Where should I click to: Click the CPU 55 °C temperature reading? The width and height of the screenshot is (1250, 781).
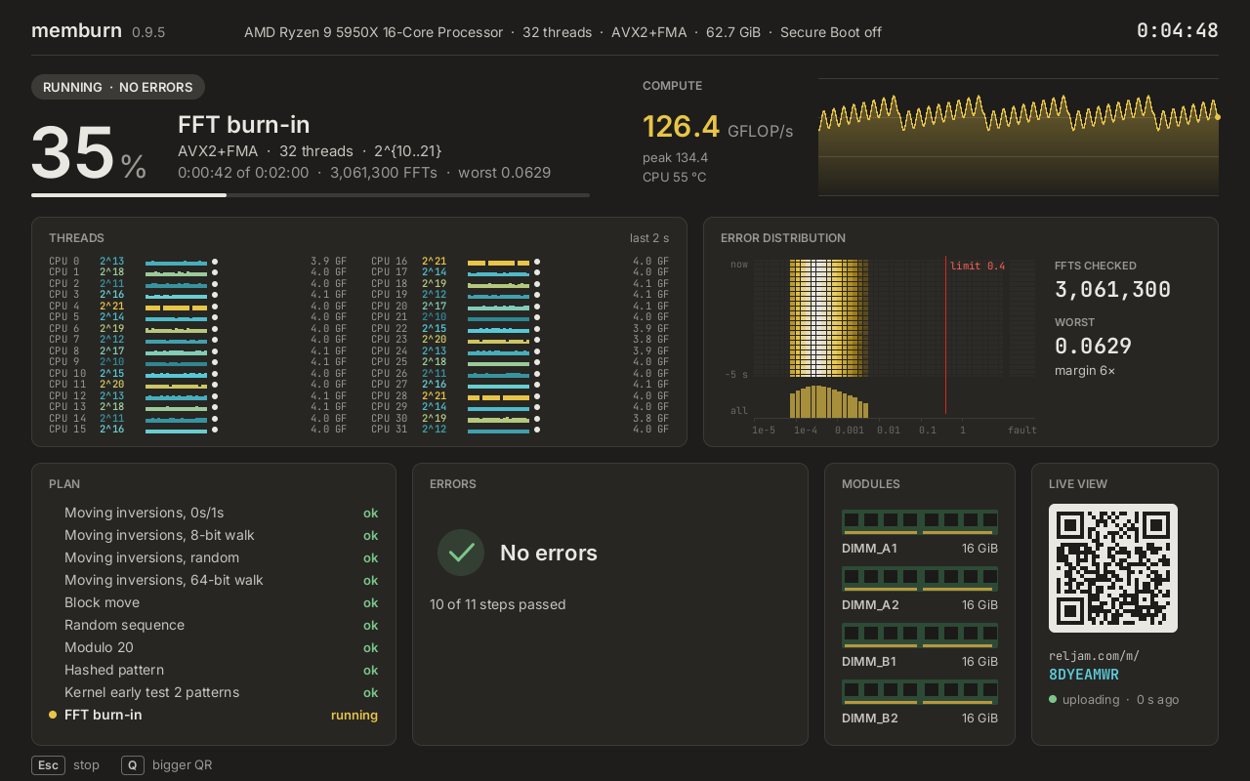coord(674,177)
